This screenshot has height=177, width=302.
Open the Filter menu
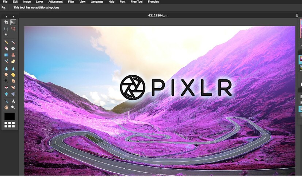pos(71,2)
